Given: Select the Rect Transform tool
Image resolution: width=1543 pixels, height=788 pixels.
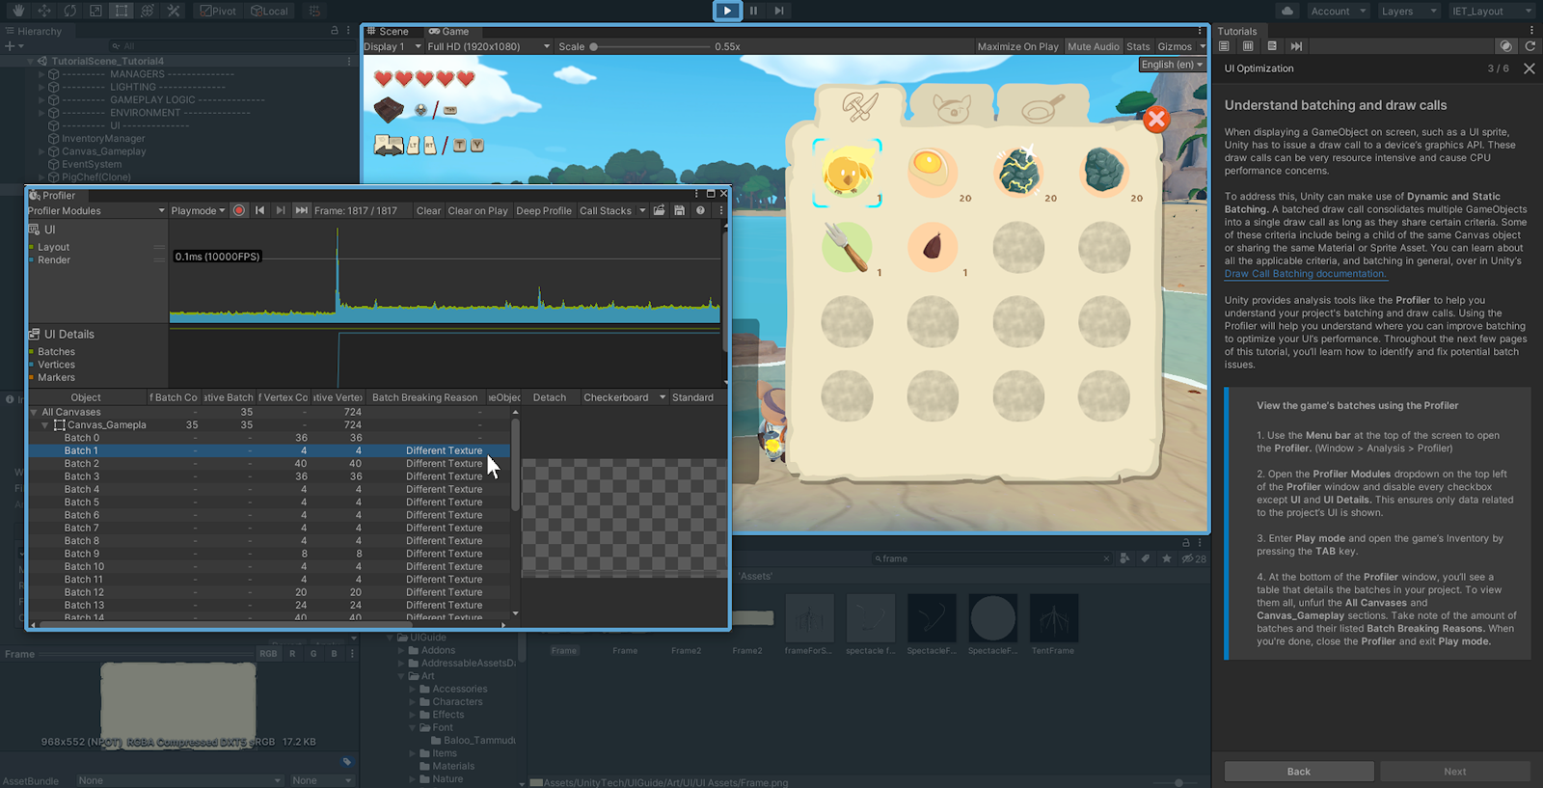Looking at the screenshot, I should pyautogui.click(x=122, y=11).
